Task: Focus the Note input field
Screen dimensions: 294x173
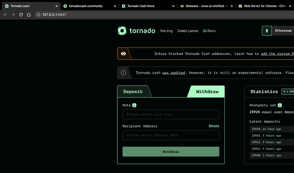Action: pyautogui.click(x=171, y=114)
